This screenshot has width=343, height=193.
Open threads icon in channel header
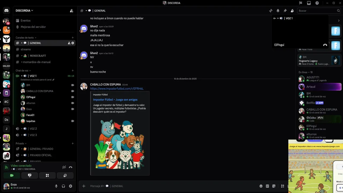[271, 11]
